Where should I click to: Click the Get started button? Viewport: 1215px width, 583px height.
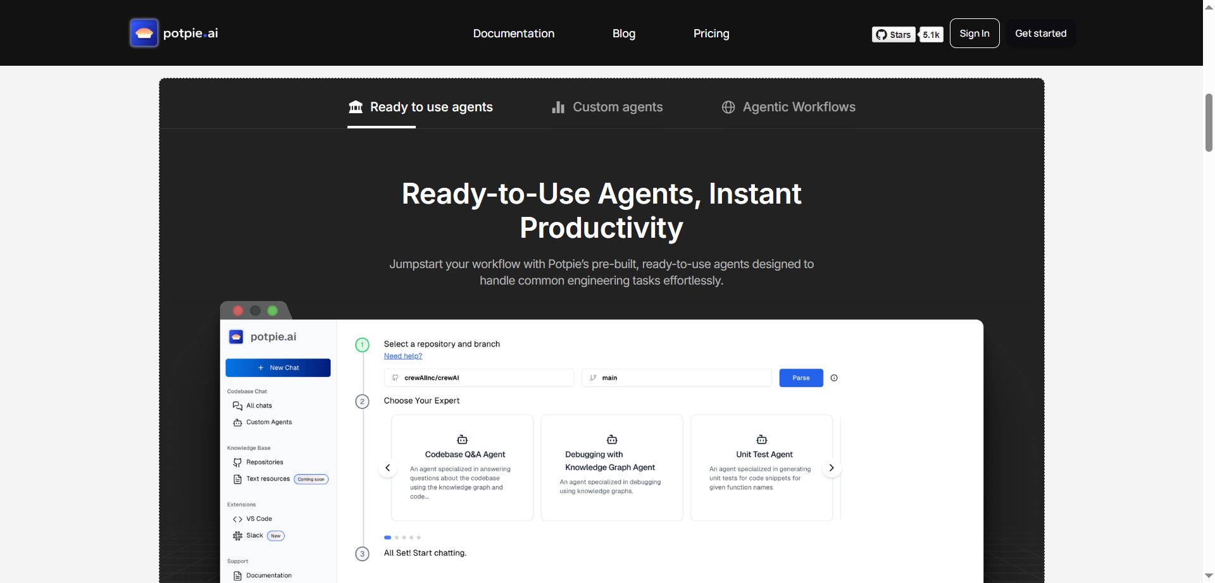point(1040,34)
